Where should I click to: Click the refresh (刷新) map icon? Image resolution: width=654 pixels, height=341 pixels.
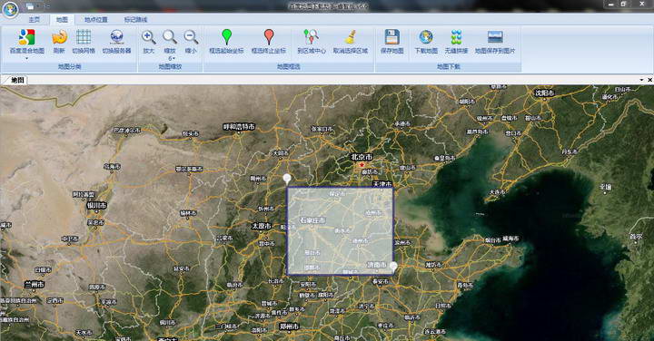(x=59, y=37)
